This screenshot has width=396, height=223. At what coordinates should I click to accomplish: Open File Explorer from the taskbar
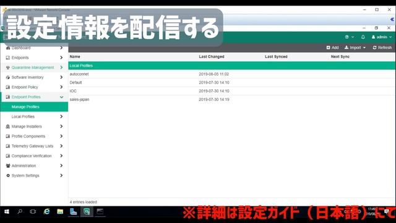pyautogui.click(x=60, y=212)
